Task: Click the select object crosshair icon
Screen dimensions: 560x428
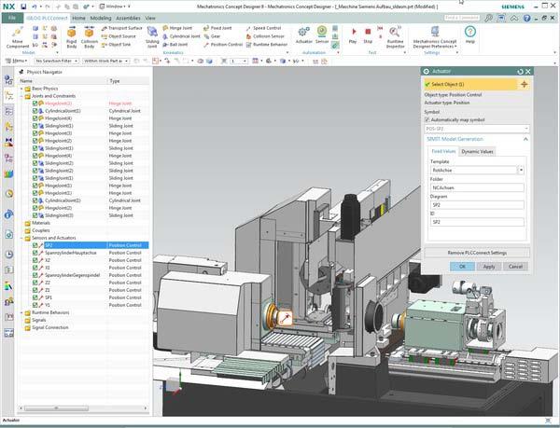Action: point(524,84)
